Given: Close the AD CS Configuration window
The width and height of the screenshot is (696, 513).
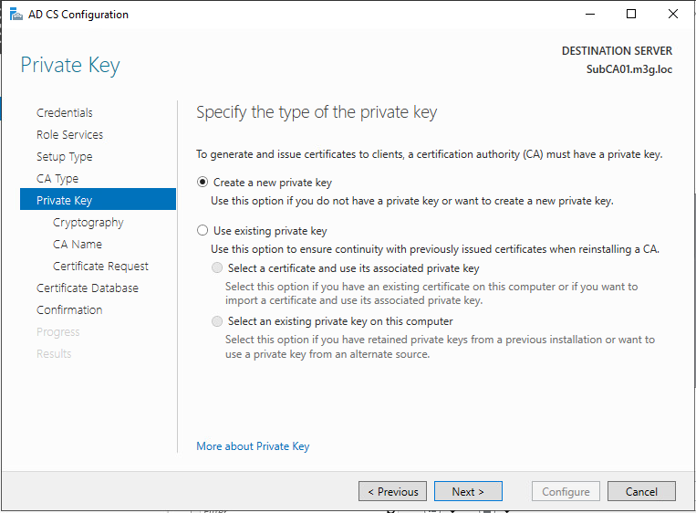Looking at the screenshot, I should coord(673,15).
